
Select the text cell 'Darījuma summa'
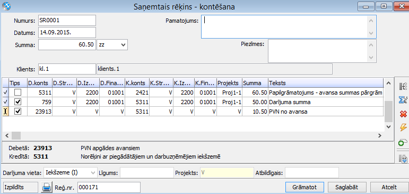coord(326,102)
